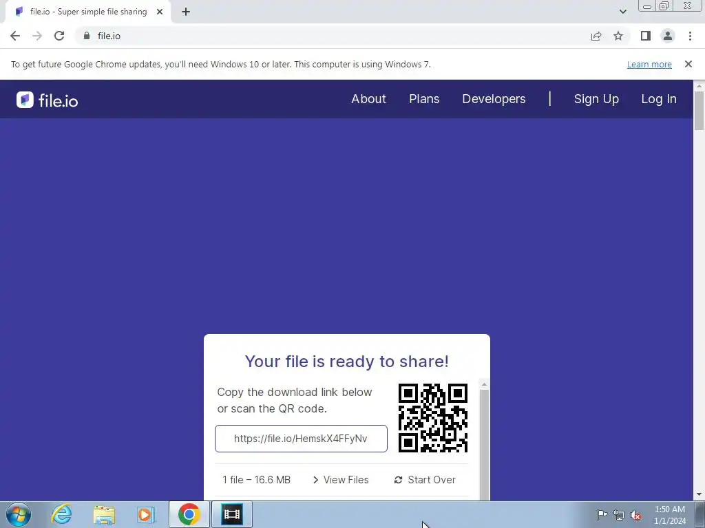Viewport: 705px width, 528px height.
Task: Open the Plans page
Action: (424, 99)
